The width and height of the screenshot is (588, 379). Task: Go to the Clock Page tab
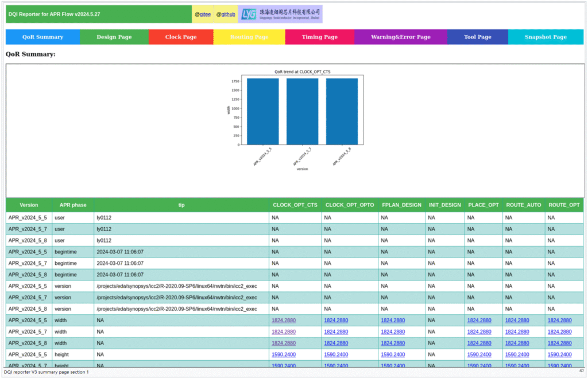(181, 37)
